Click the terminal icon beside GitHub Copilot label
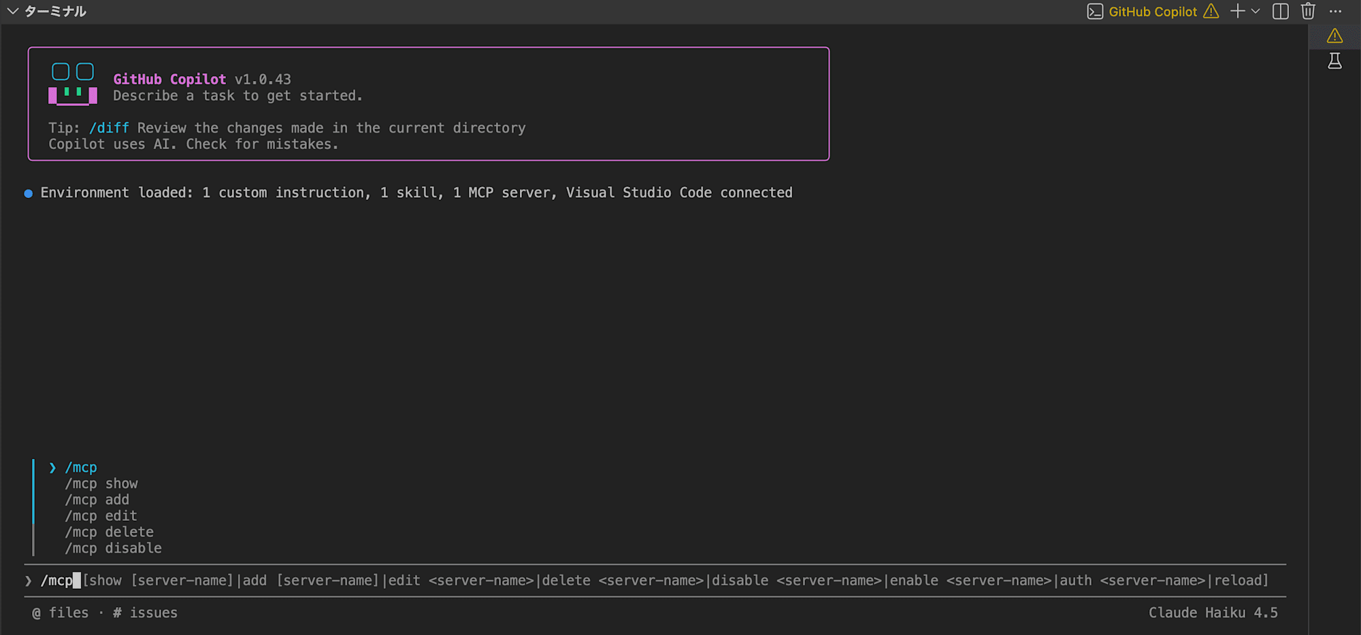Screen dimensions: 1361x635 tap(1095, 12)
